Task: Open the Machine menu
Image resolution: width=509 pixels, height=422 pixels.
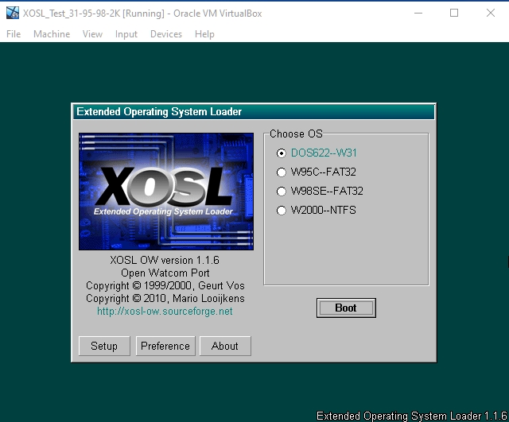Action: pyautogui.click(x=52, y=34)
